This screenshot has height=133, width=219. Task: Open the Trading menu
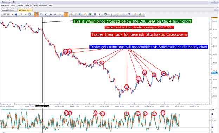(x=20, y=6)
